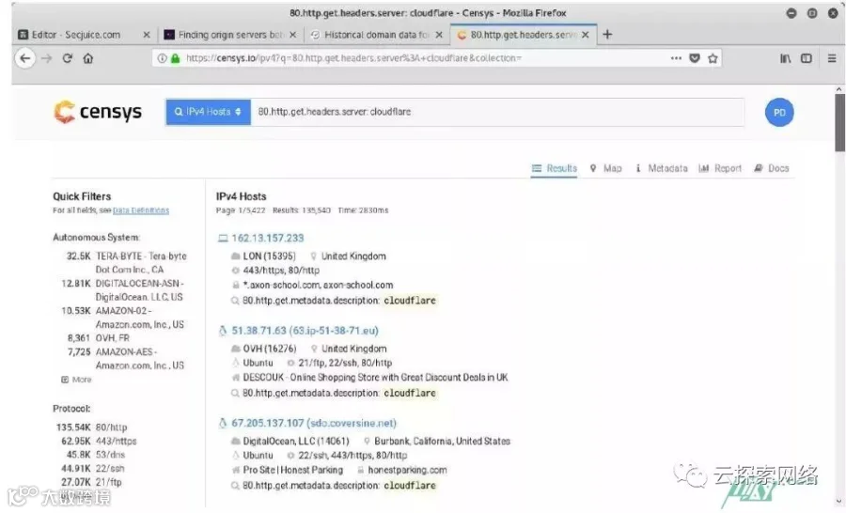The width and height of the screenshot is (846, 513).
Task: Open host 67.205.137.107 result
Action: point(314,423)
